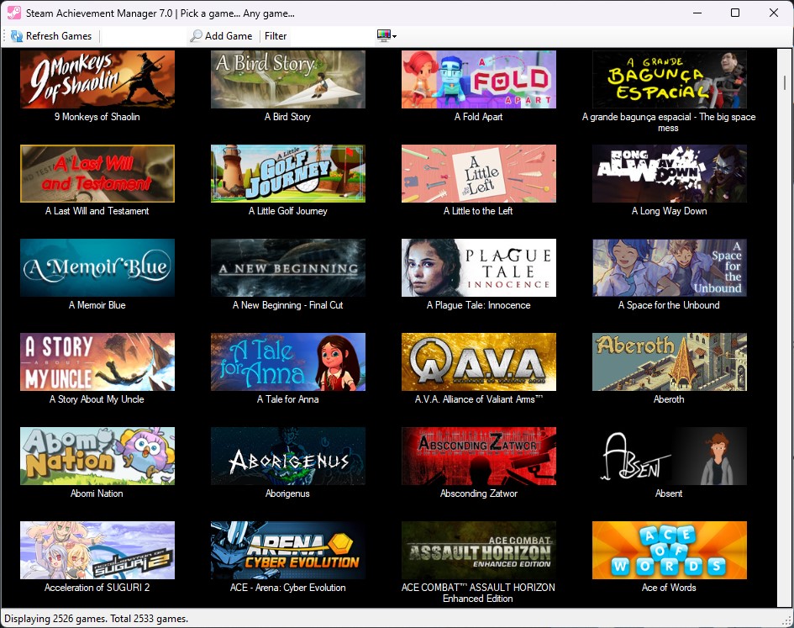Click the "A Tale for Anna" title text
794x628 pixels.
coord(287,399)
